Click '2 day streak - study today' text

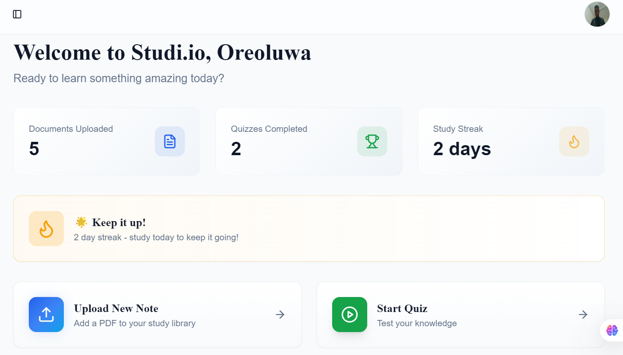coord(156,237)
